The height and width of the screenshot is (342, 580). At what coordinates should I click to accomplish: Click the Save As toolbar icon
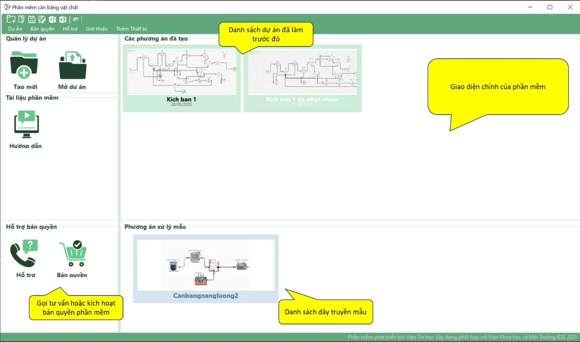pos(42,19)
